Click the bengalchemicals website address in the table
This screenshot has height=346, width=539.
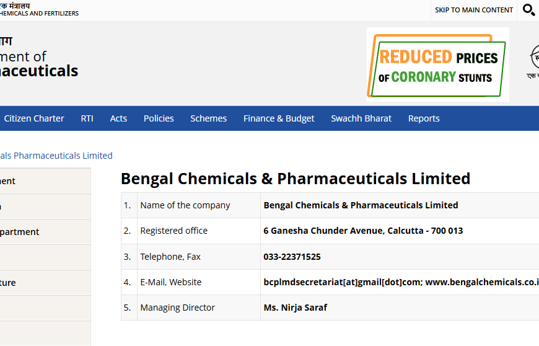coord(482,282)
